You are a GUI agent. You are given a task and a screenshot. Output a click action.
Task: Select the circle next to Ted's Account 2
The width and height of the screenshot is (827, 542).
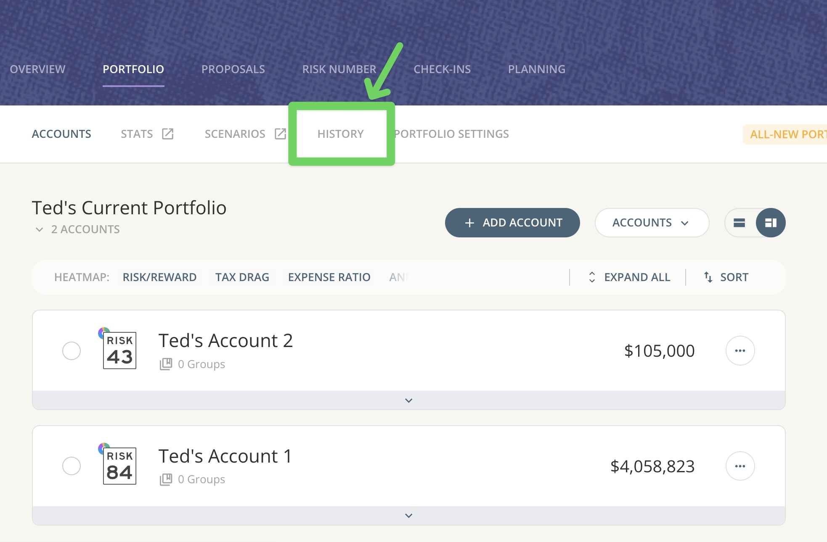[x=72, y=350]
